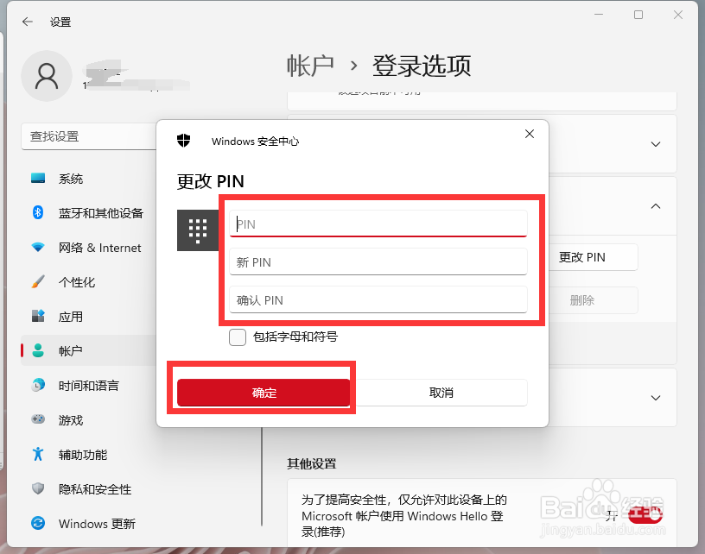This screenshot has width=705, height=554.
Task: Toggle the Windows Hello sign-in switch
Action: [x=645, y=515]
